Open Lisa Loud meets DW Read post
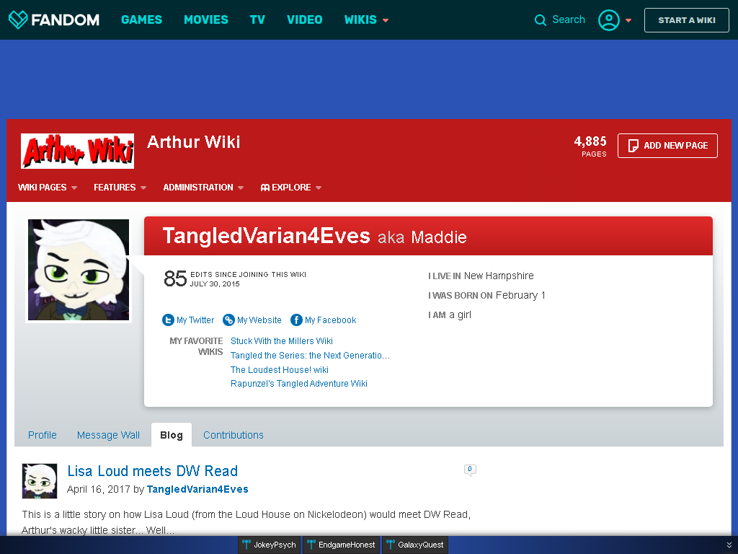Viewport: 738px width, 554px height. [153, 471]
